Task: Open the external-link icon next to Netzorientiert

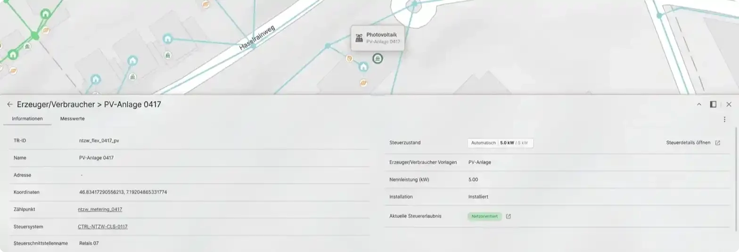Action: 508,216
